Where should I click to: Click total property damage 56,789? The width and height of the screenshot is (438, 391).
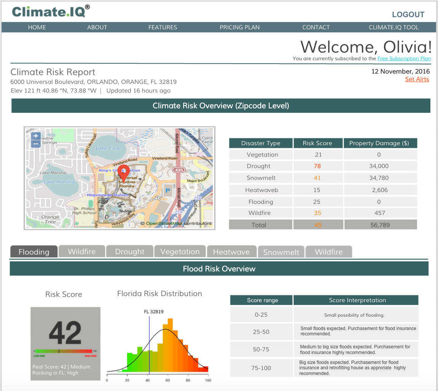[x=380, y=225]
